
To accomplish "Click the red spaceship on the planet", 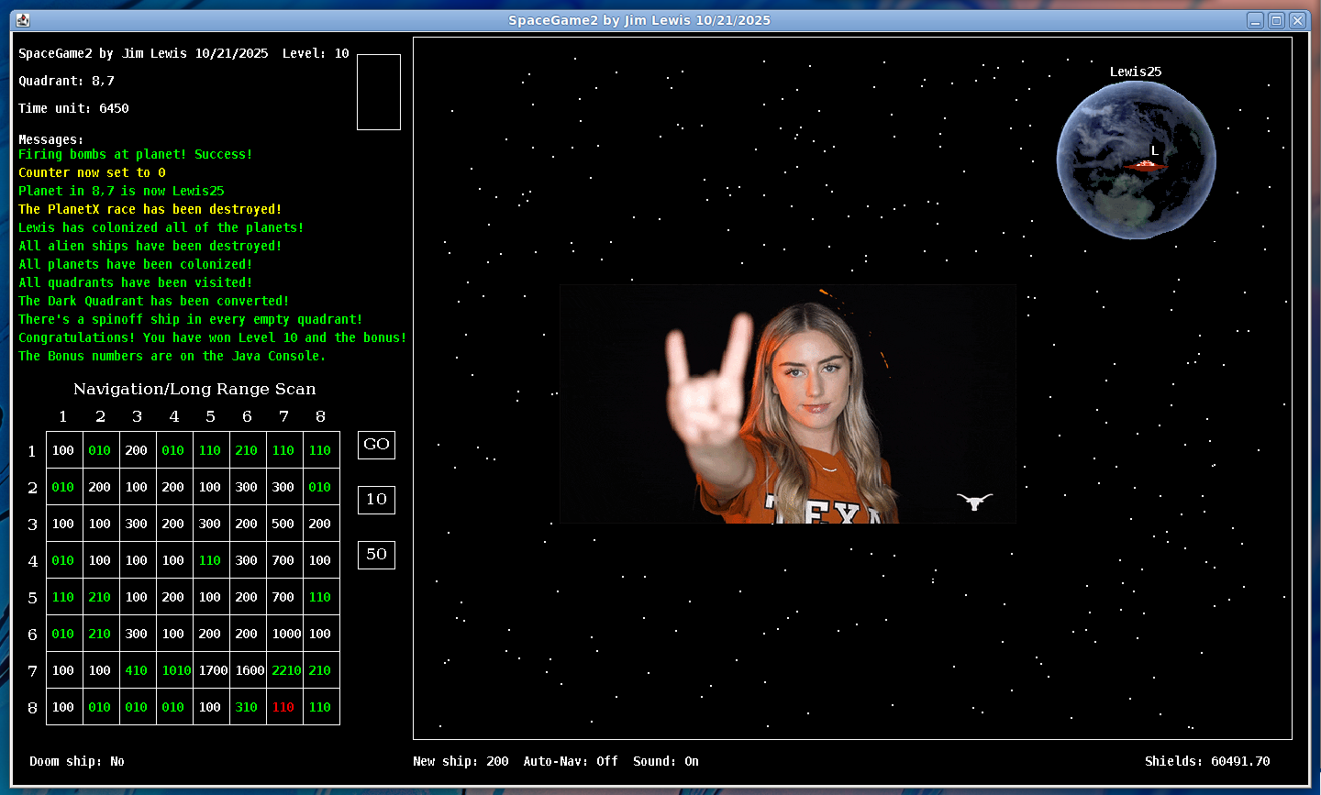I will 1144,166.
